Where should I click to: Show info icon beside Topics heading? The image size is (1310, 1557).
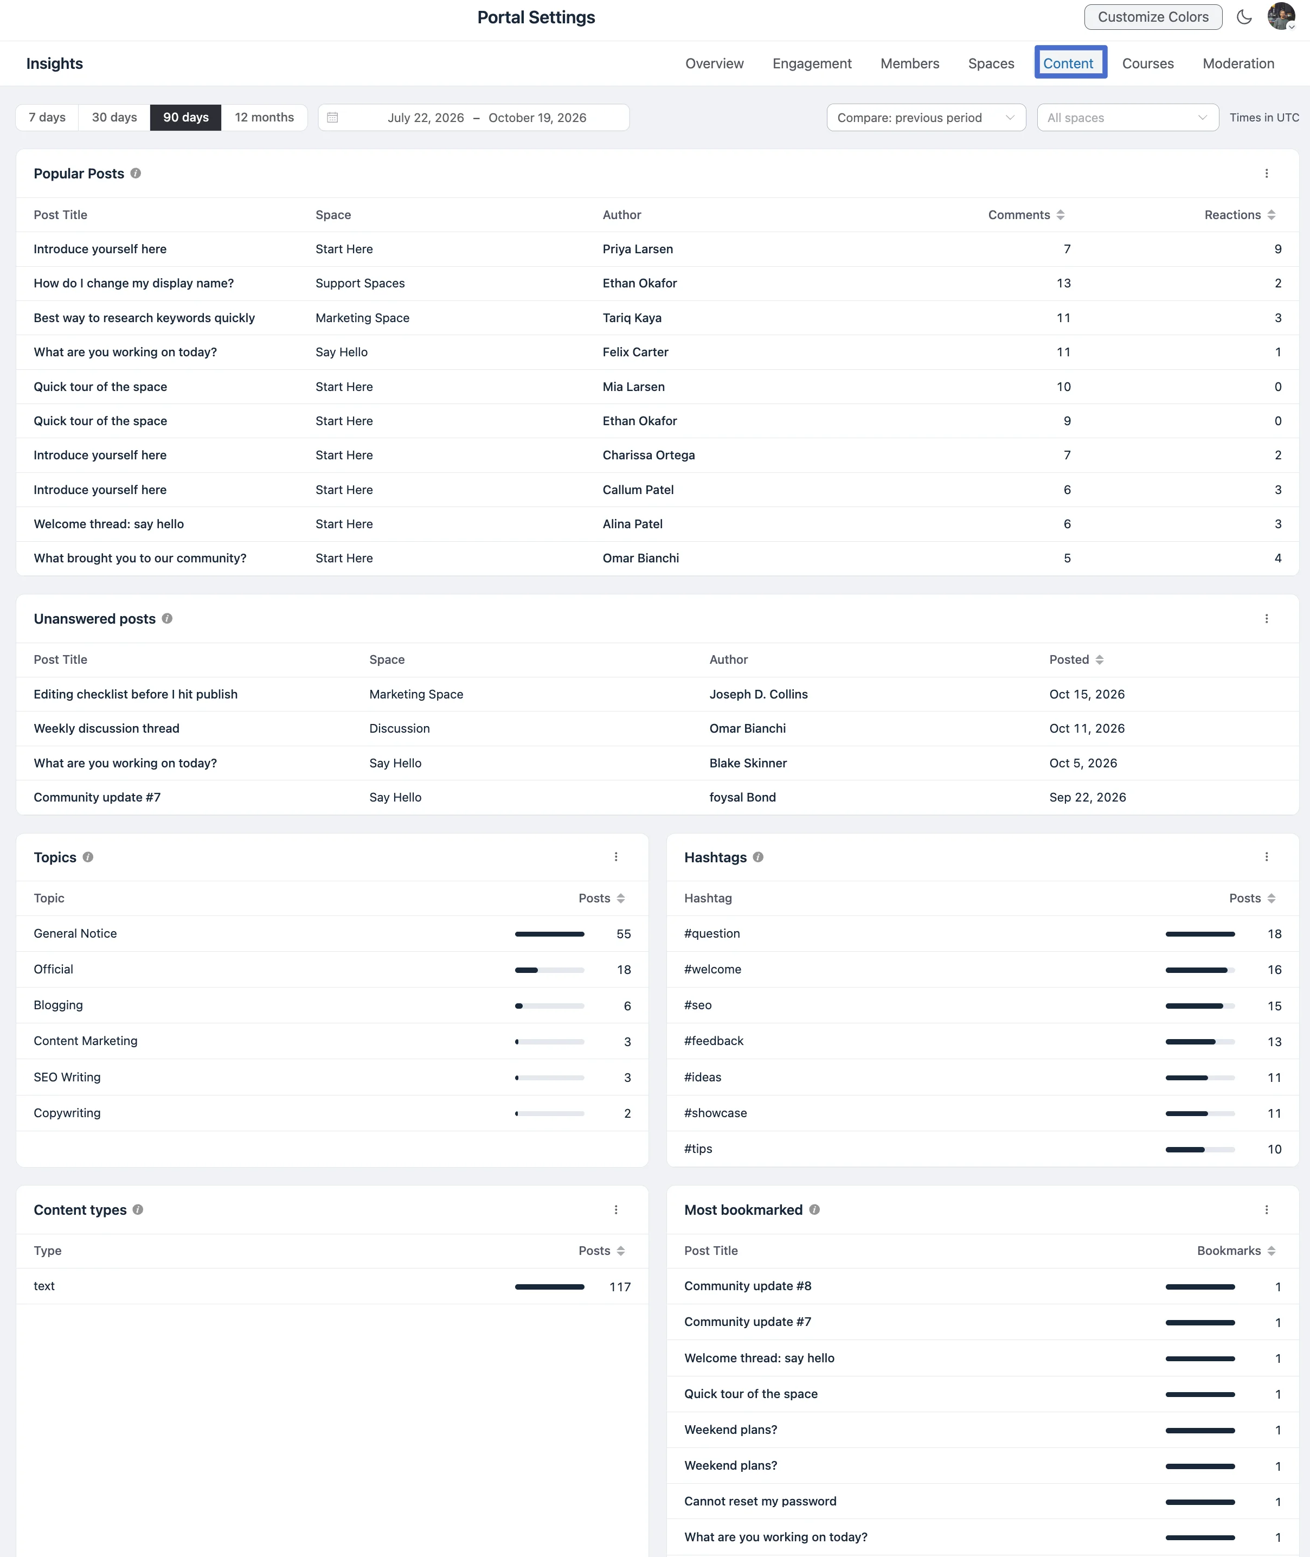[88, 857]
